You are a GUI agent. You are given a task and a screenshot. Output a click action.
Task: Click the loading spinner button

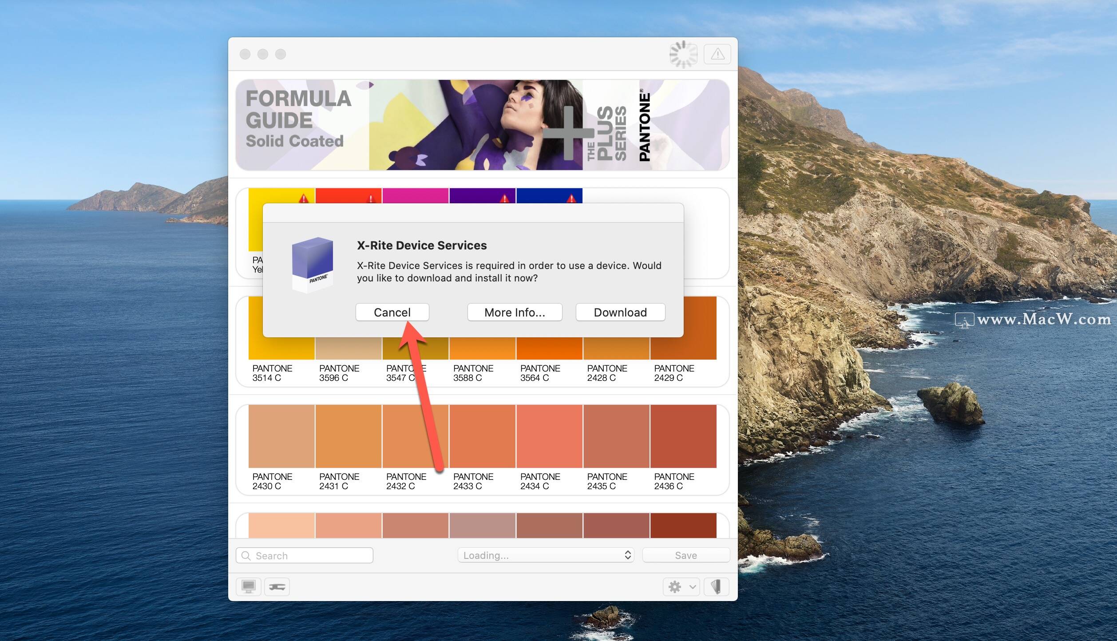tap(683, 54)
